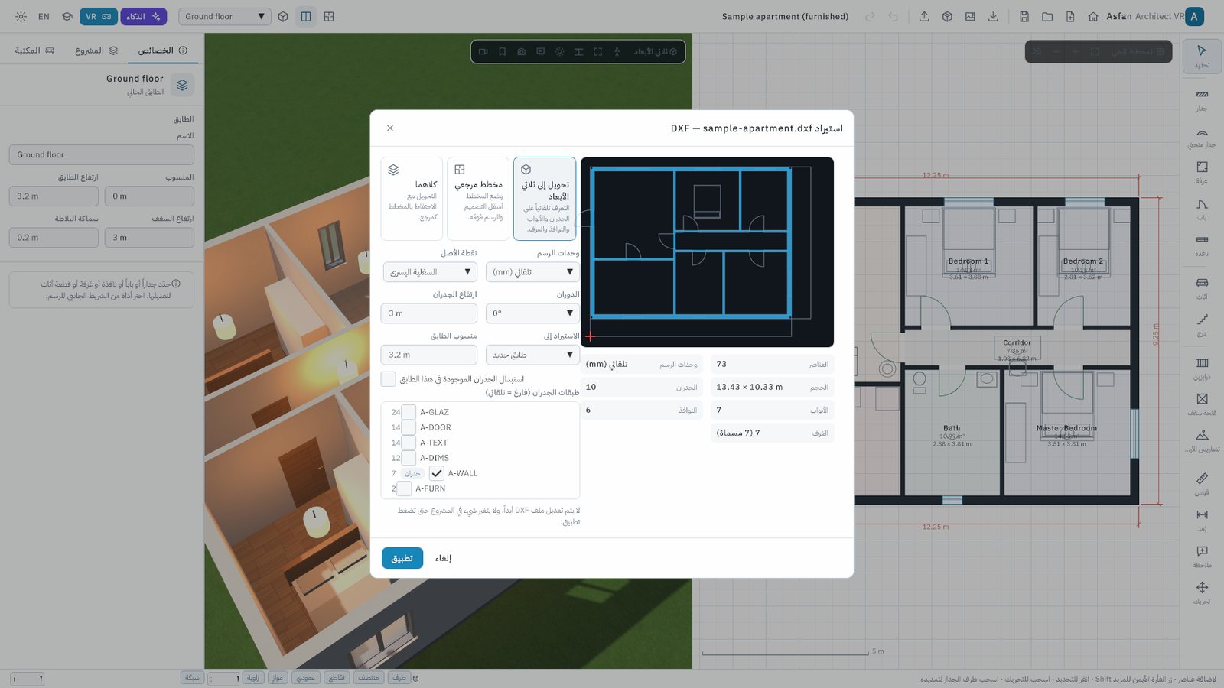
Task: Open the drawing units (وحدات الرسم) dropdown
Action: 532,272
